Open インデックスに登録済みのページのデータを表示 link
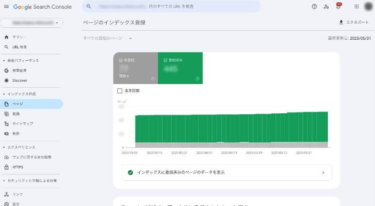 [x=227, y=173]
